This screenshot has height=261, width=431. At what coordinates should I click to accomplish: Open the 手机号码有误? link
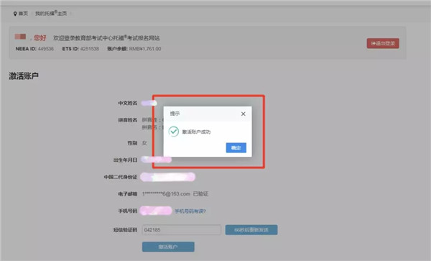[x=190, y=211]
